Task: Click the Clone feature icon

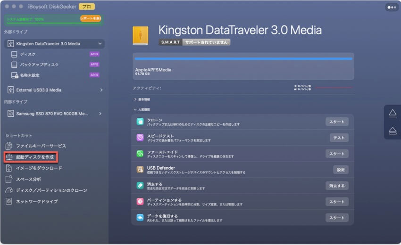Action: click(140, 122)
